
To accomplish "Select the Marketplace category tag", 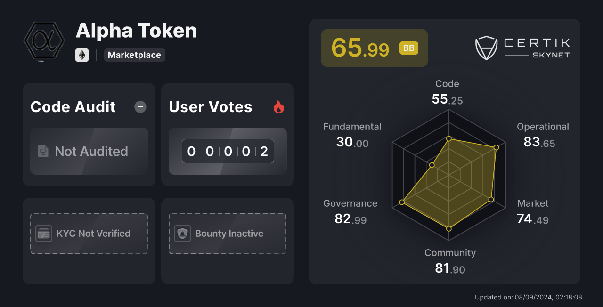I will coord(134,55).
